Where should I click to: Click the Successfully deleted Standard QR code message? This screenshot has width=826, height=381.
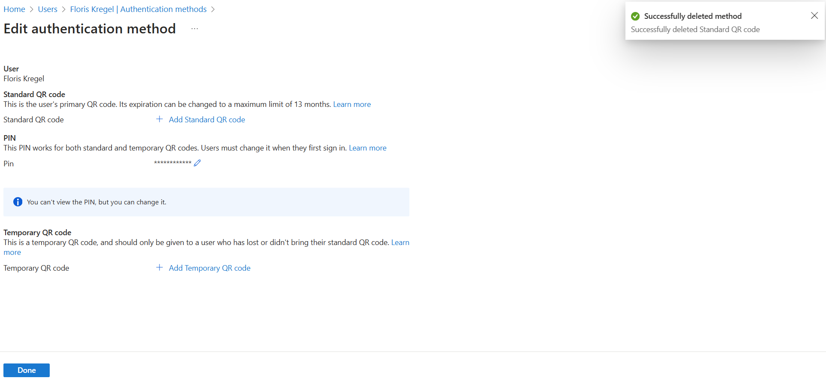(695, 30)
